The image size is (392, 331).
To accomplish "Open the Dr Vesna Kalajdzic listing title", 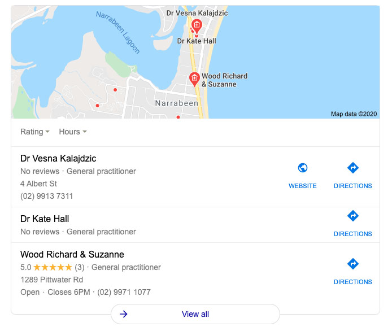I will (x=58, y=158).
